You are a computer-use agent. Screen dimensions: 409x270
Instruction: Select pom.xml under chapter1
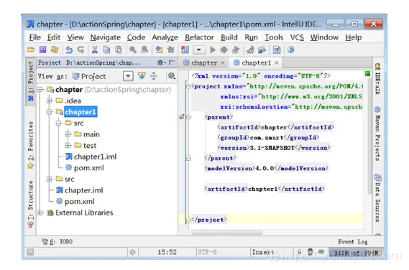(85, 168)
